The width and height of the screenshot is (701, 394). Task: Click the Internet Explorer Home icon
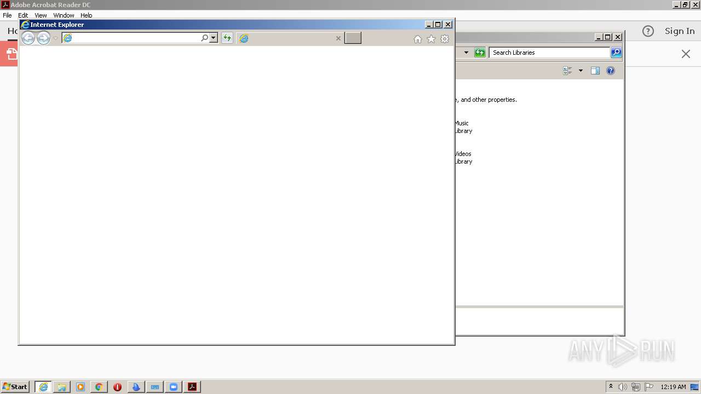[x=418, y=39]
